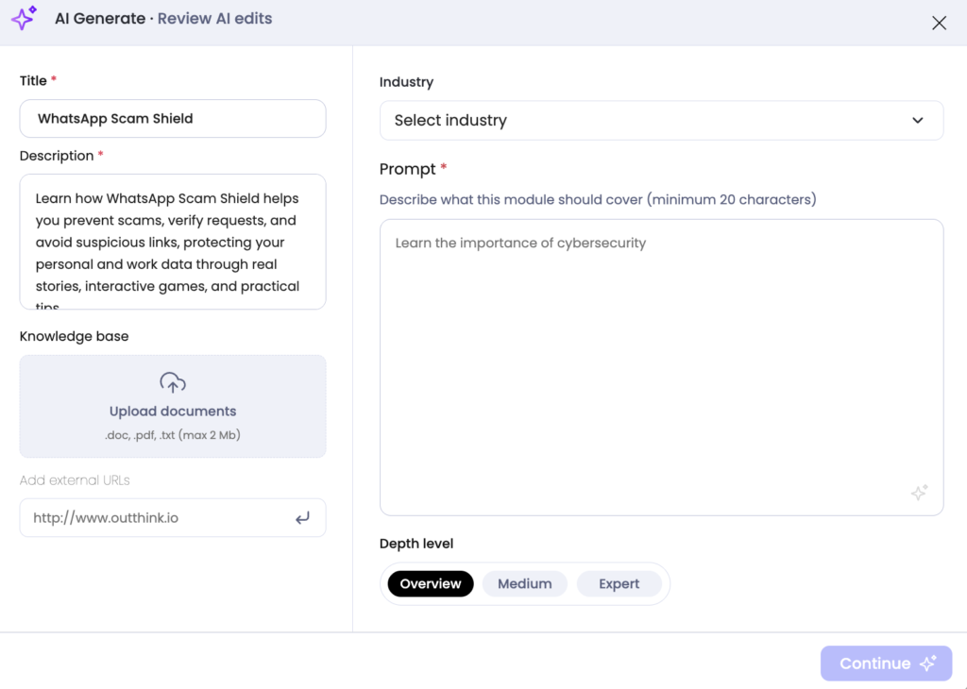Image resolution: width=967 pixels, height=689 pixels.
Task: Switch depth level to Expert
Action: click(619, 583)
